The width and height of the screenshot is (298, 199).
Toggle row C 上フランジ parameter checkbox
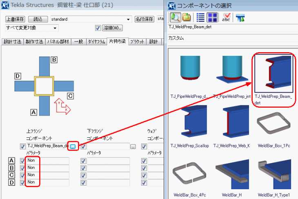(x=23, y=175)
